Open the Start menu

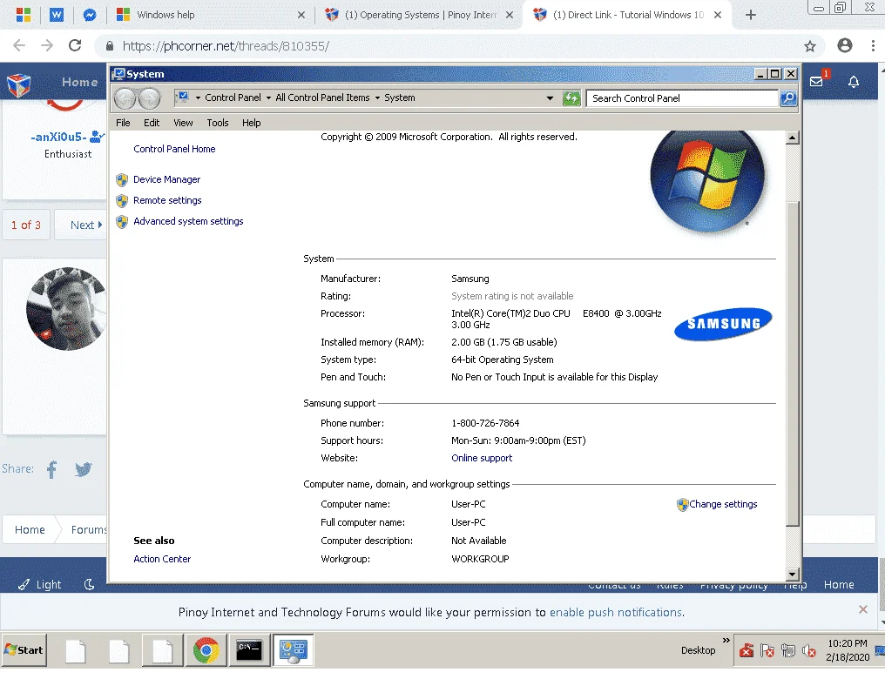pos(24,650)
